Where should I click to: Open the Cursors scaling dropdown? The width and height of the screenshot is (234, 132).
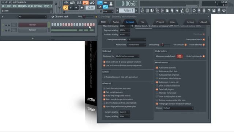pyautogui.click(x=124, y=112)
